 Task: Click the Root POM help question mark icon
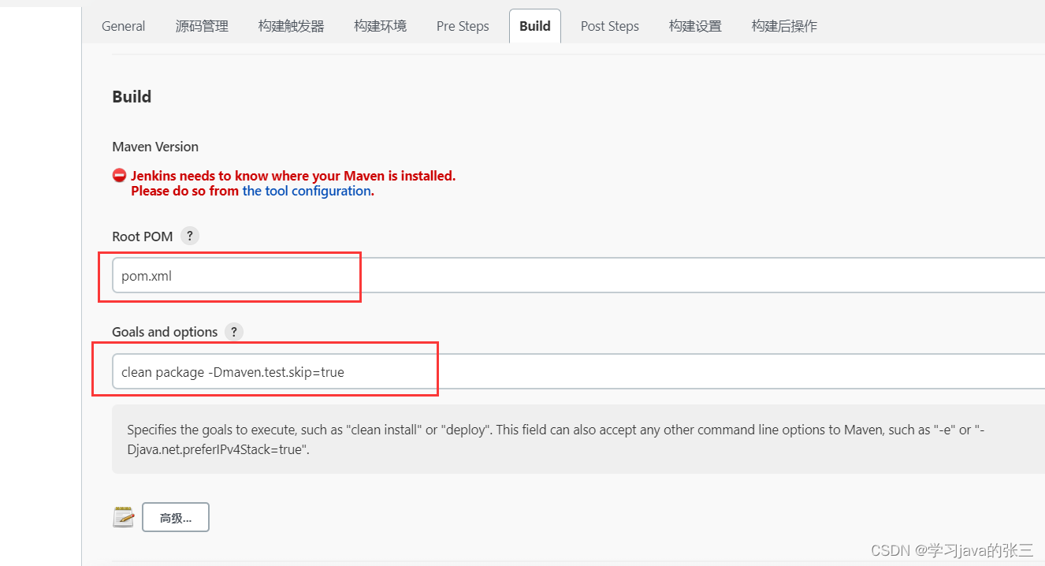(189, 236)
